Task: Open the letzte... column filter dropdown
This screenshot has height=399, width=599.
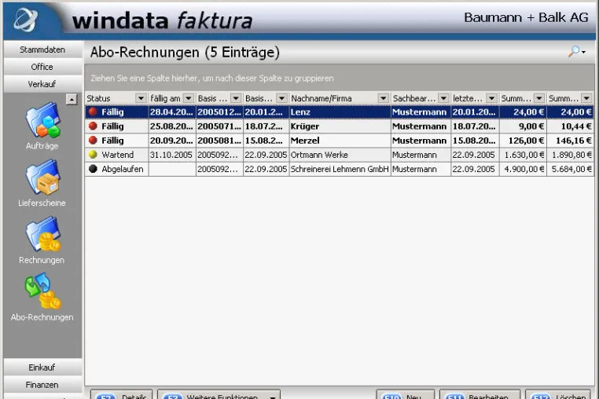Action: click(491, 98)
